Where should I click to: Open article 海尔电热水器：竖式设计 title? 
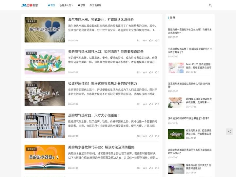coord(101,20)
